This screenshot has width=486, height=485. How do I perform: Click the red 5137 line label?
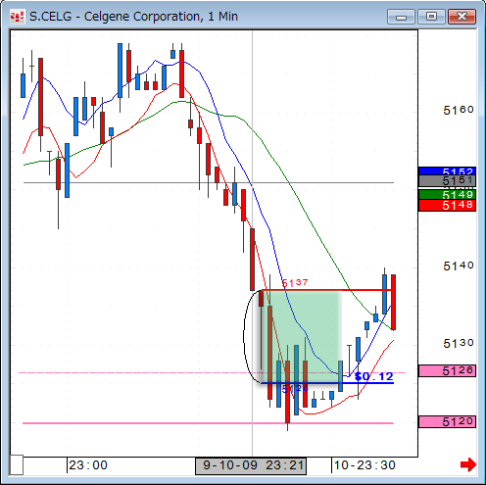click(295, 282)
